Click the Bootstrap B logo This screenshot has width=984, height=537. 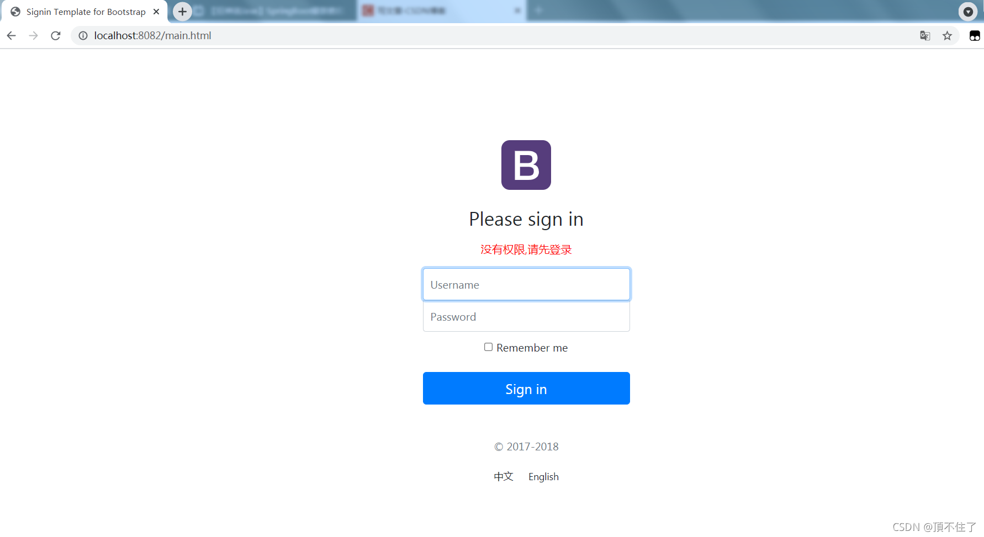pos(526,165)
